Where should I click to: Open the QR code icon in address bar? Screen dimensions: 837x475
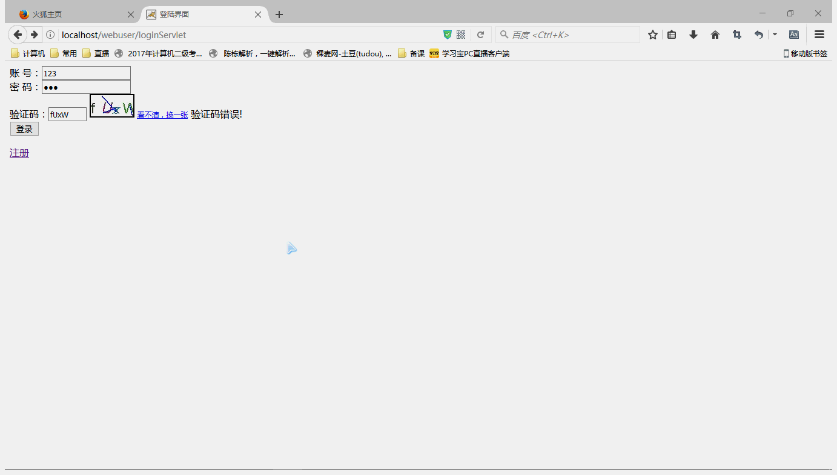click(461, 35)
